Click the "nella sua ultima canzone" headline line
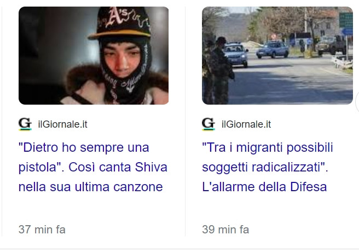The height and width of the screenshot is (252, 359). click(91, 187)
